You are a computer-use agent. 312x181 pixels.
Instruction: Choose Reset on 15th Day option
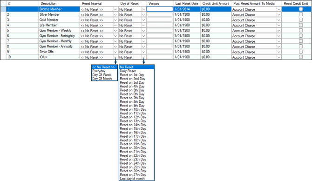tap(133, 129)
